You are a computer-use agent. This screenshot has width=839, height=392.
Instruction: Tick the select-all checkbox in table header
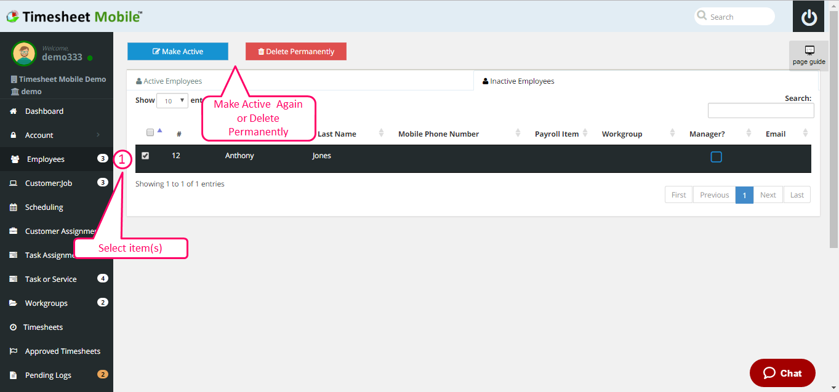click(x=150, y=133)
